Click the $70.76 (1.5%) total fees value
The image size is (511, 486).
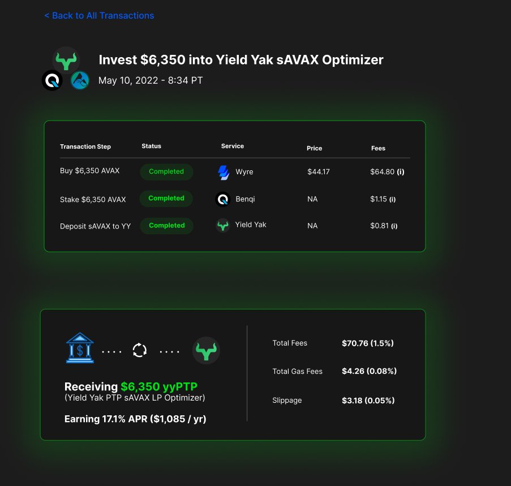click(368, 343)
